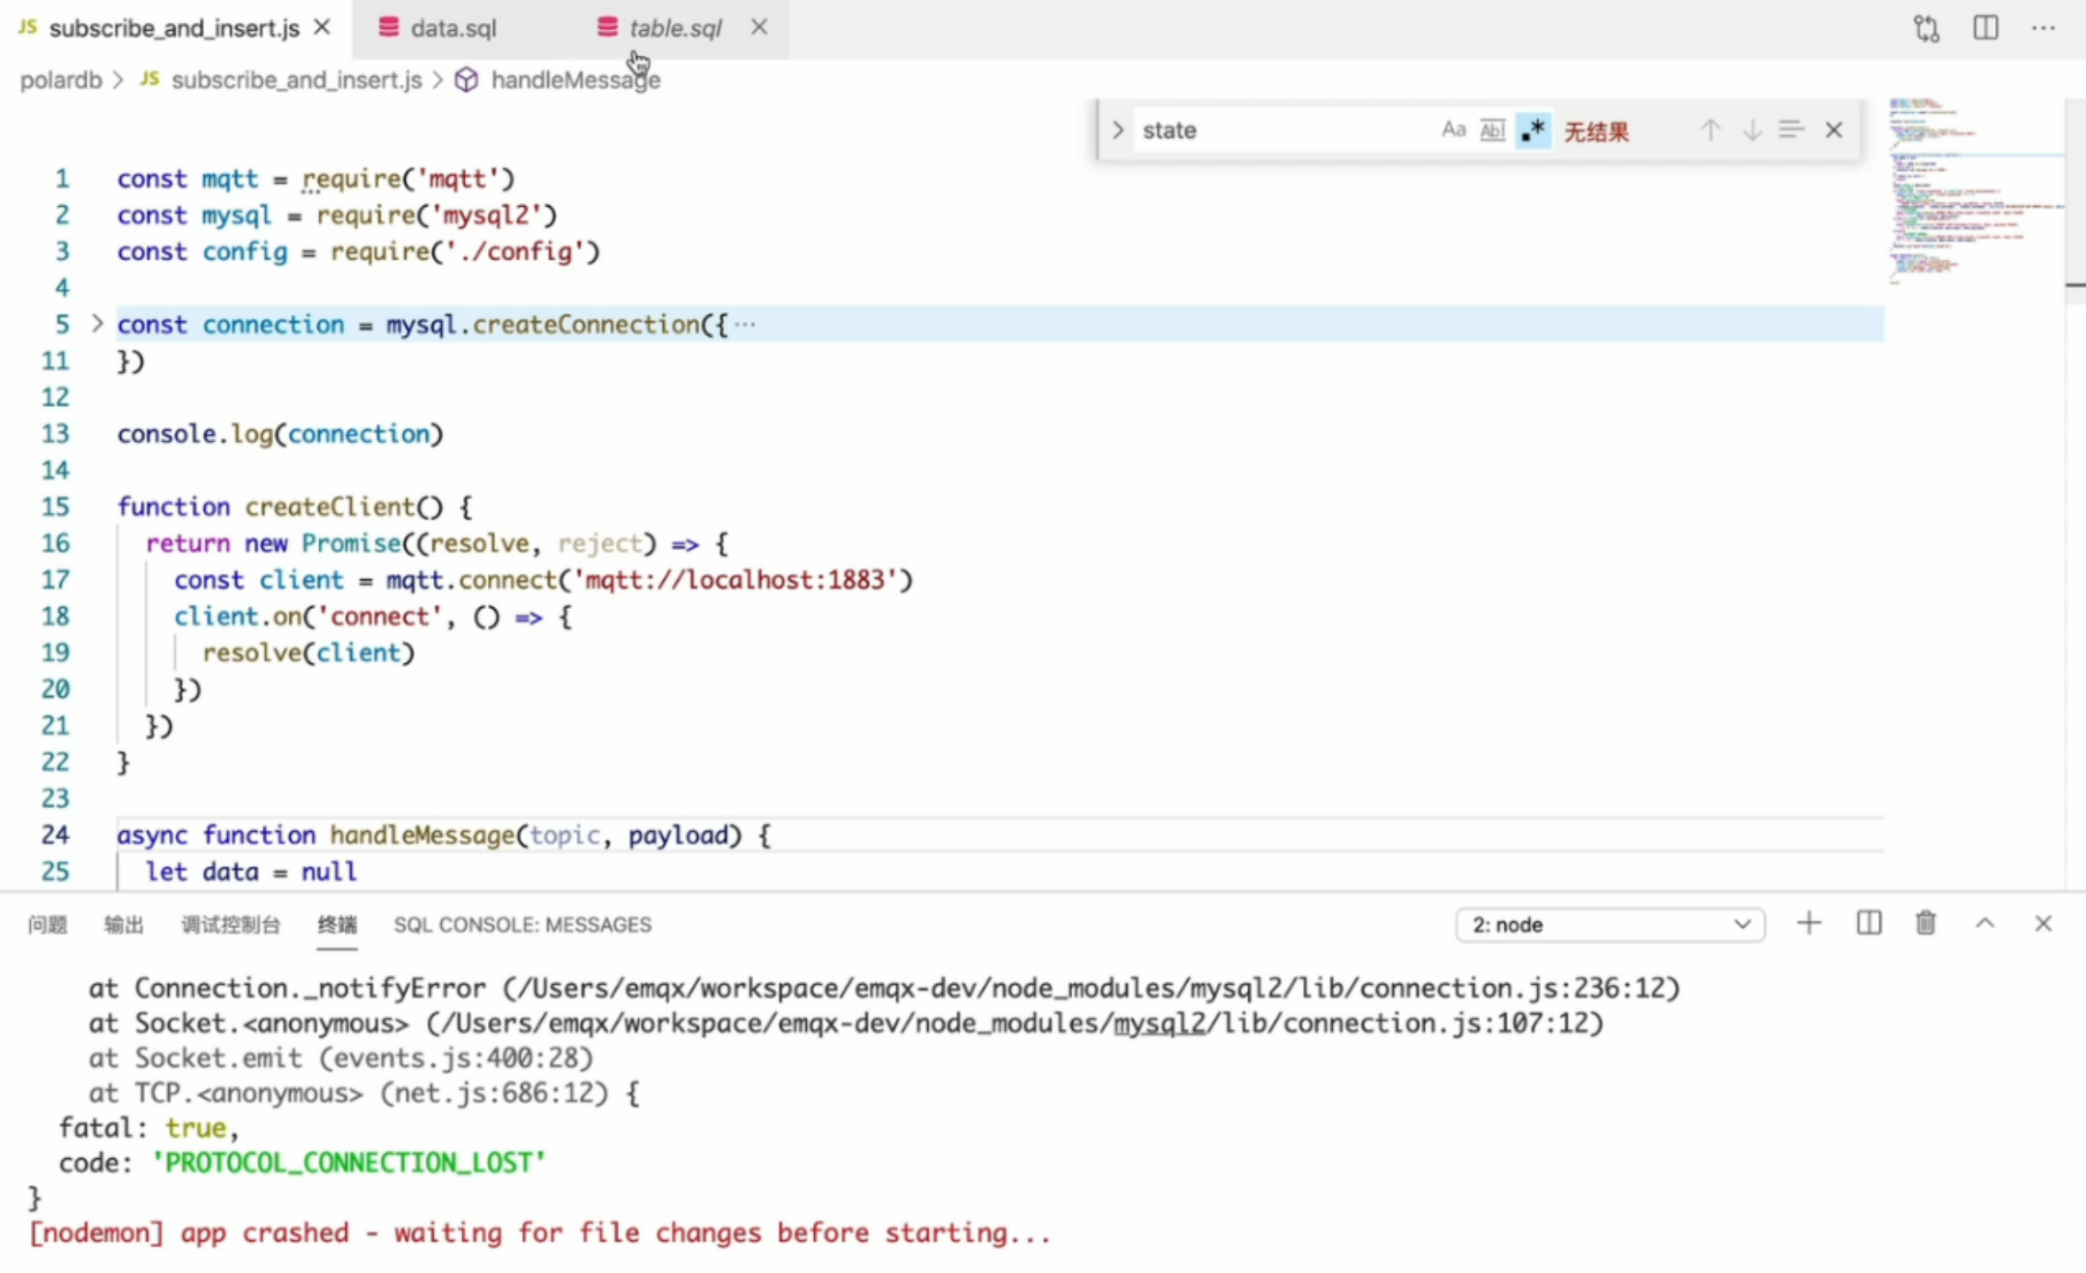Viewport: 2086px width, 1273px height.
Task: Click 'fatal: true,' in terminal output
Action: [x=148, y=1128]
